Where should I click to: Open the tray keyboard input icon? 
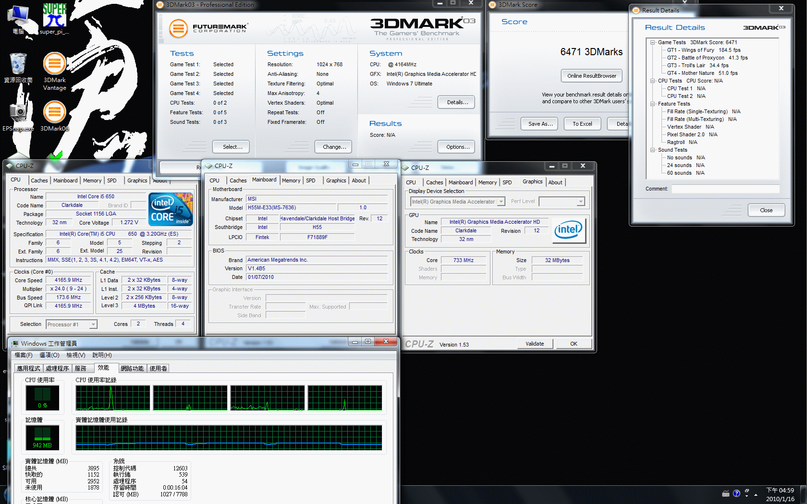point(726,493)
